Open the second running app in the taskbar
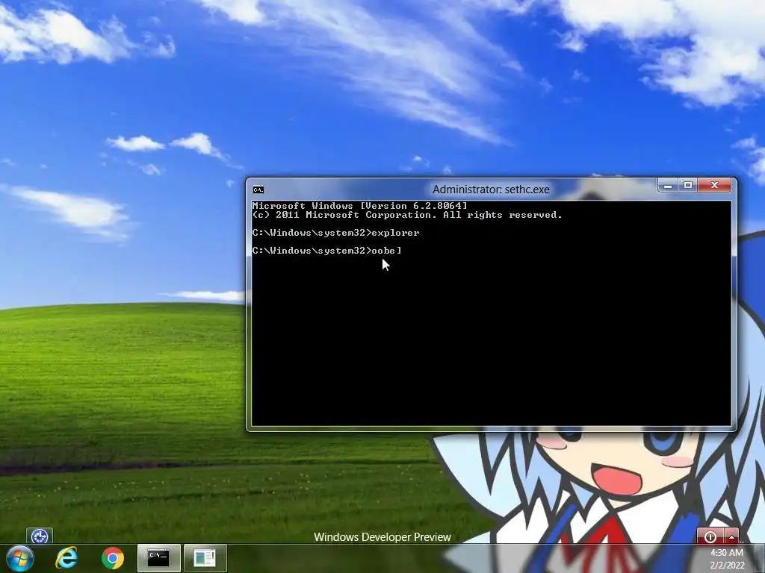This screenshot has width=765, height=573. (205, 558)
